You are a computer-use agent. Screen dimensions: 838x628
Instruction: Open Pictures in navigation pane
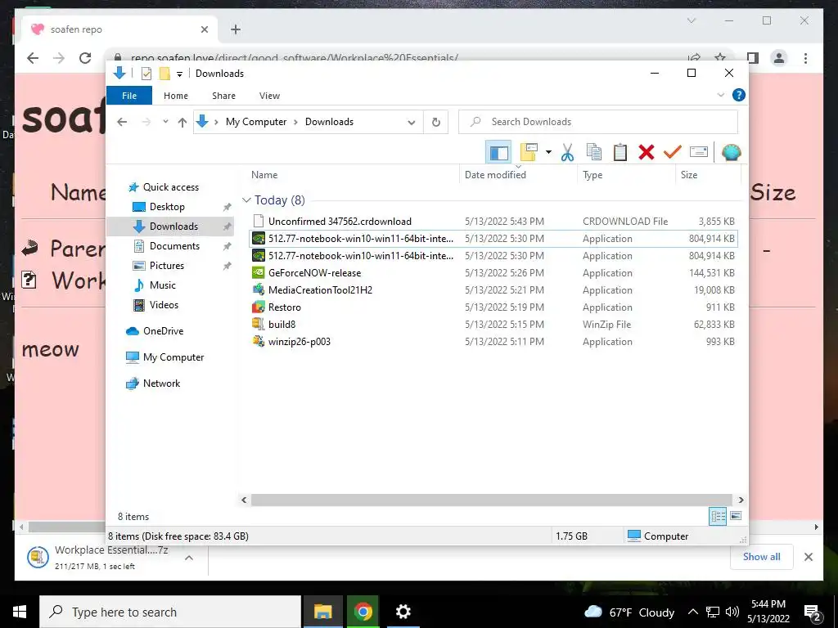coord(166,266)
